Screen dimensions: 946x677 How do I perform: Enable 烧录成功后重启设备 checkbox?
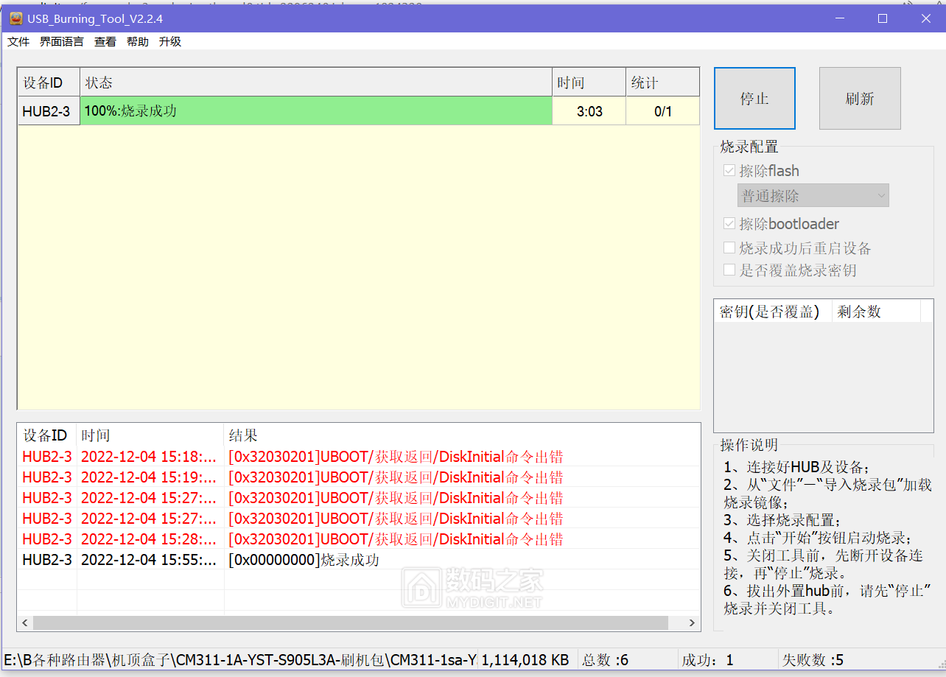(729, 248)
